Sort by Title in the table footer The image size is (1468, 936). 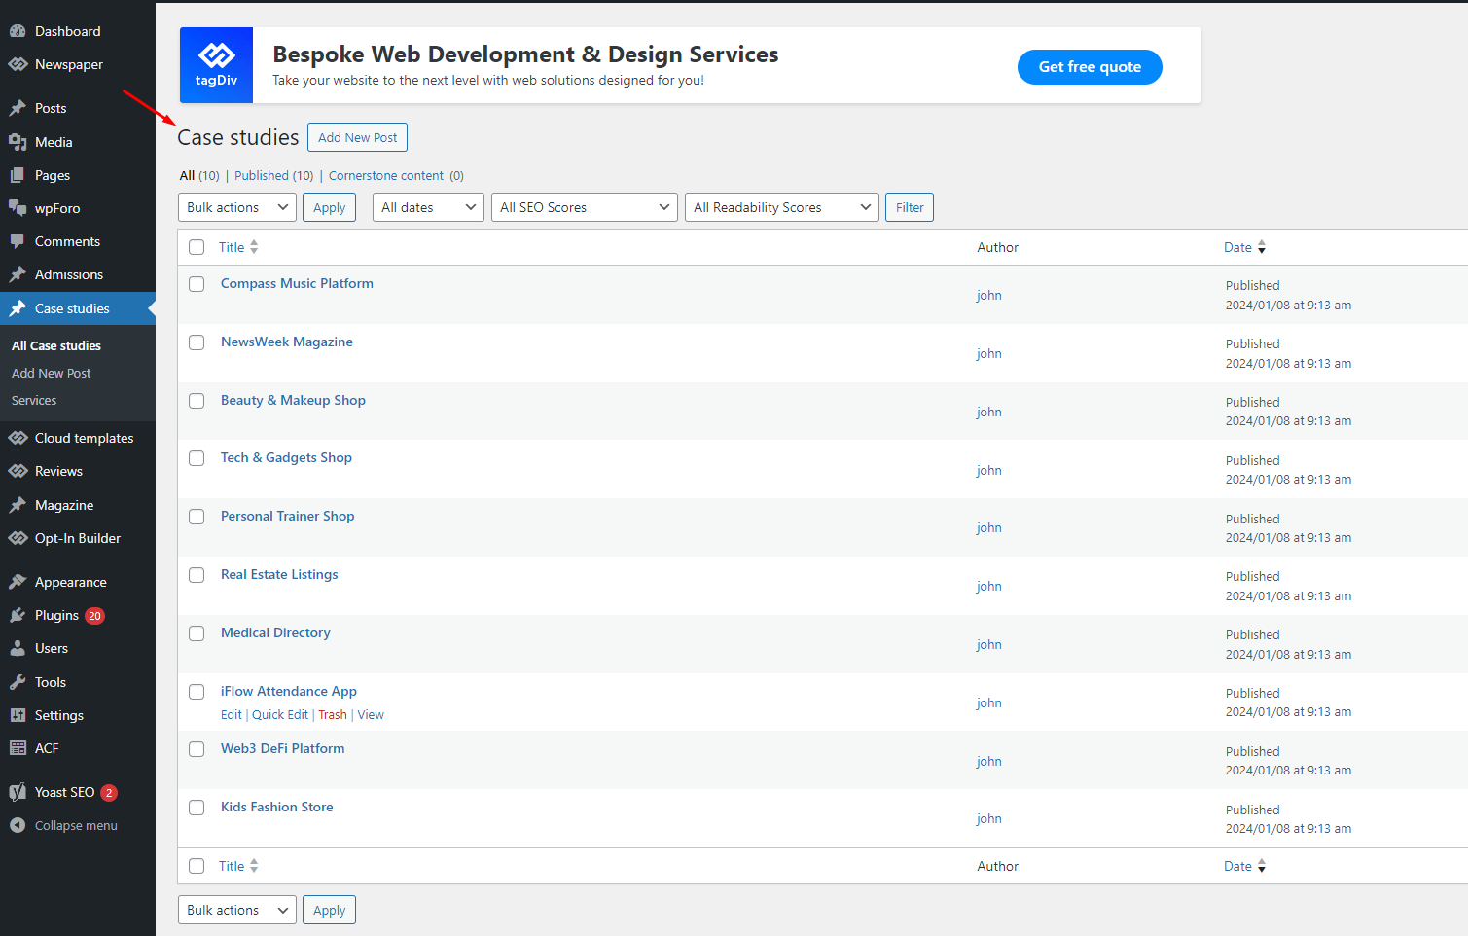[x=238, y=866]
